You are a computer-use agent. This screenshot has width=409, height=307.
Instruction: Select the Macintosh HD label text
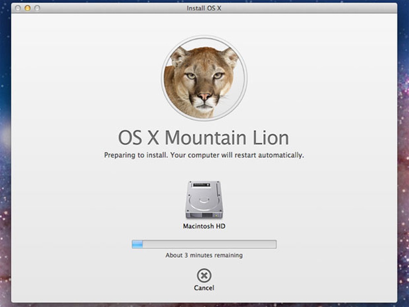(203, 227)
